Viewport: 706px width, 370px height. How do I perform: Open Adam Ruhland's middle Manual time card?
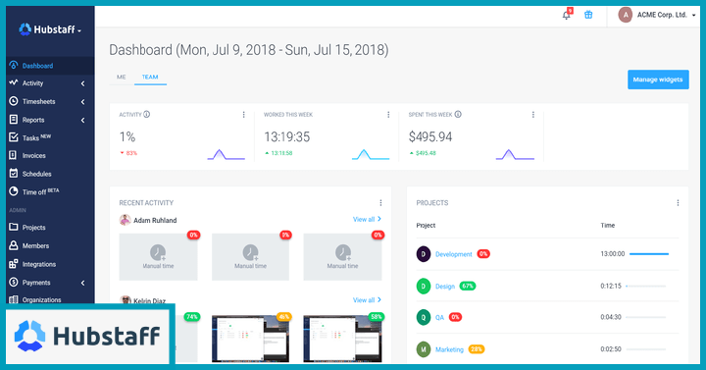(250, 257)
